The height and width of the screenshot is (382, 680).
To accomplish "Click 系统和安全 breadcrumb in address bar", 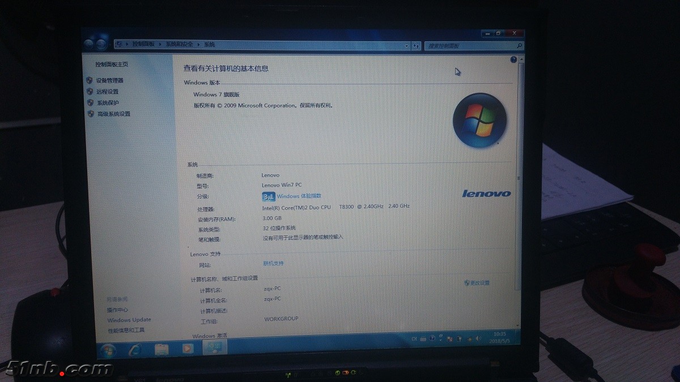I will (x=179, y=44).
